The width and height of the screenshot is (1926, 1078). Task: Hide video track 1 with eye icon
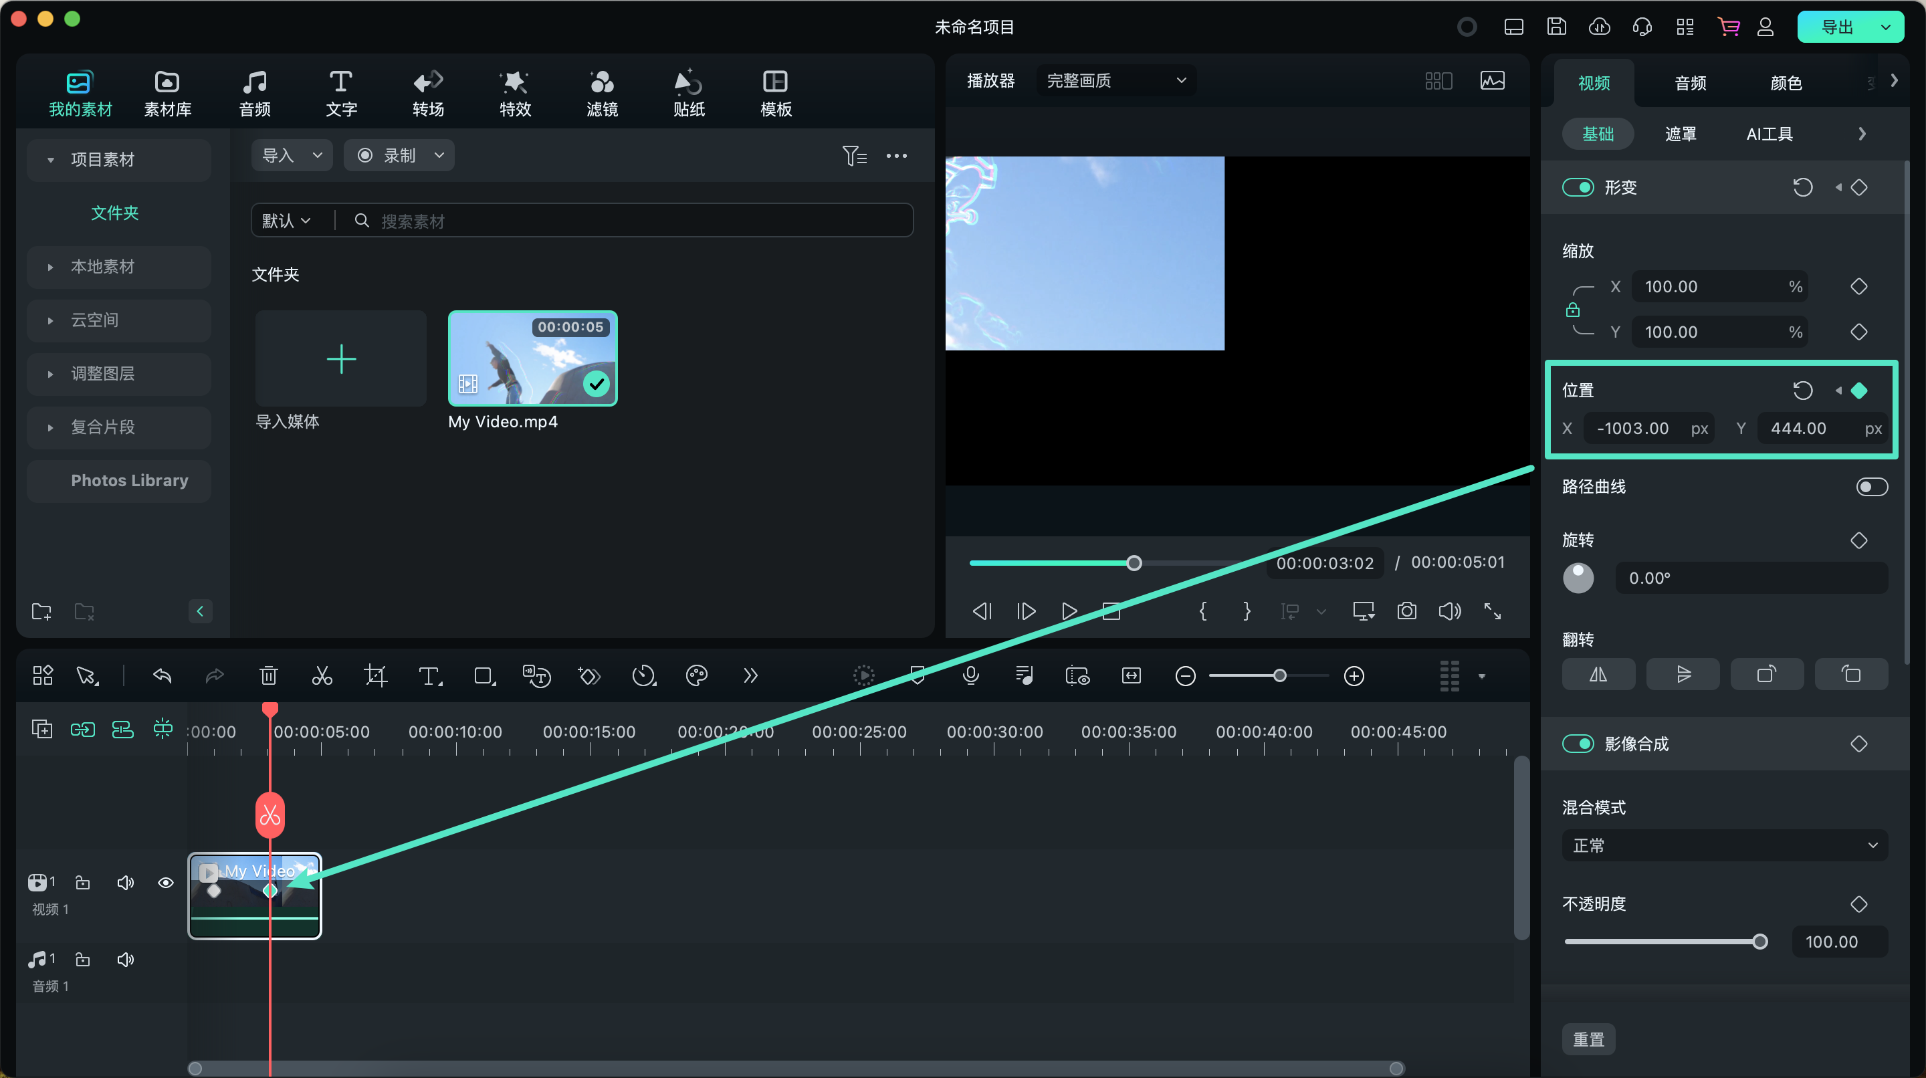(166, 883)
